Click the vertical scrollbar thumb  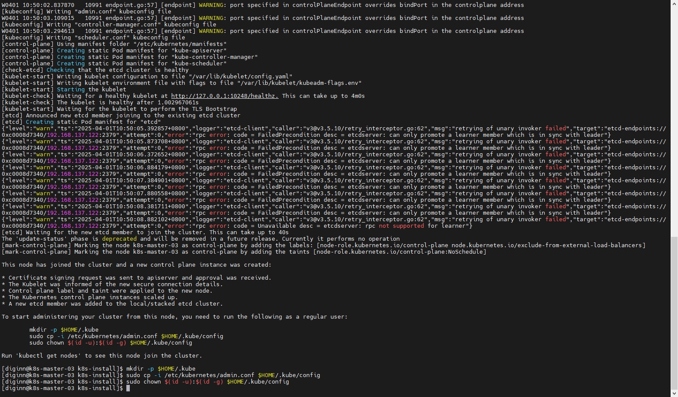coord(674,312)
